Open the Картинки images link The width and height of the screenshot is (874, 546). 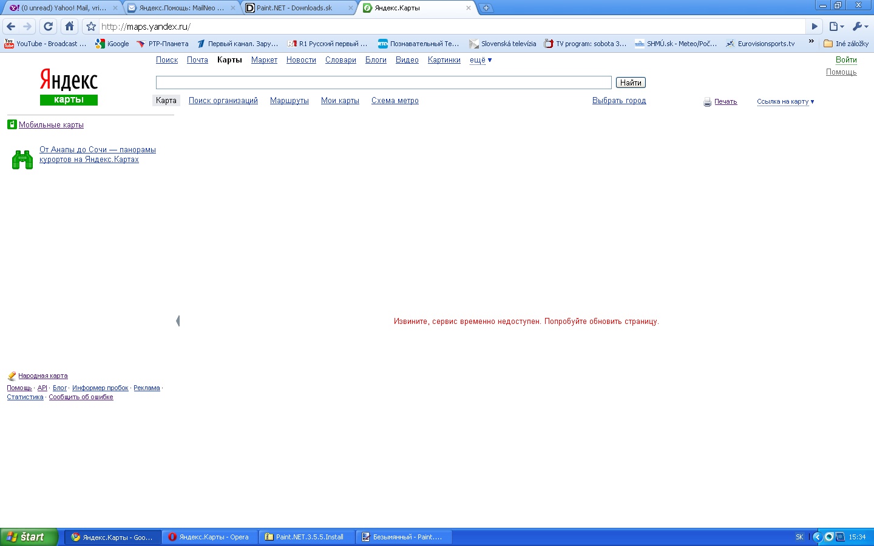pyautogui.click(x=444, y=60)
